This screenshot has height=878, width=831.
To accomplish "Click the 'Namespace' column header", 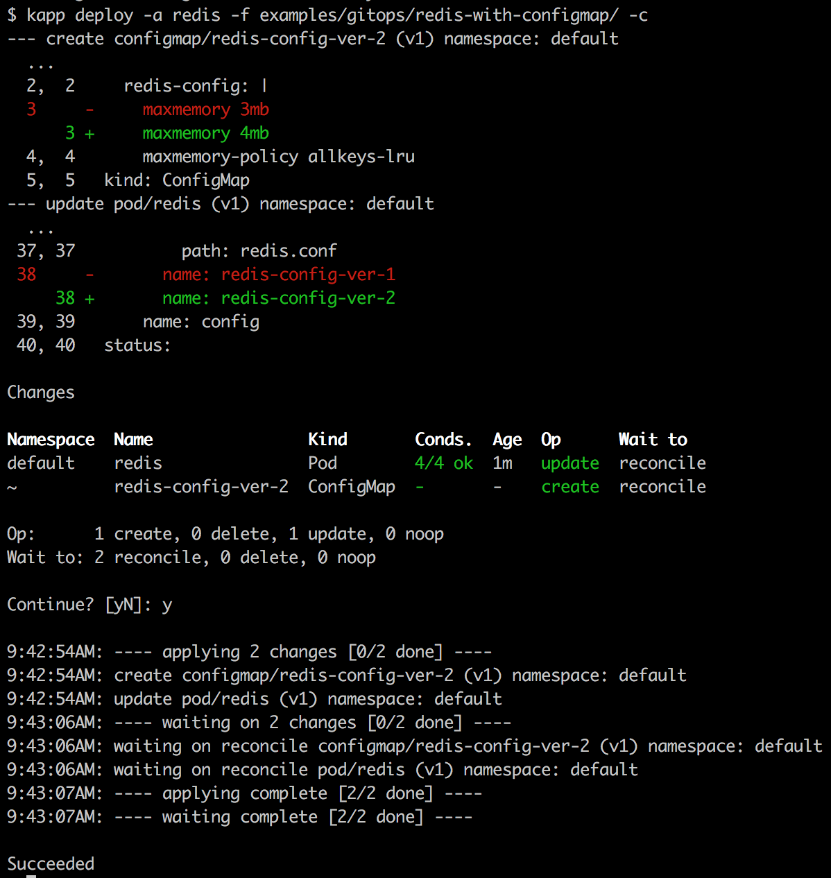I will [51, 440].
